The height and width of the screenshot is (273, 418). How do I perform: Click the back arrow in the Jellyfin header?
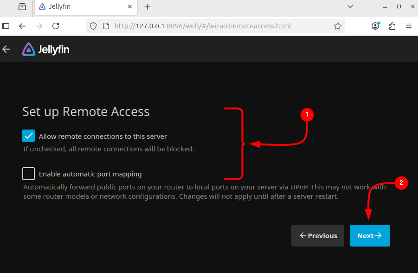(x=6, y=49)
